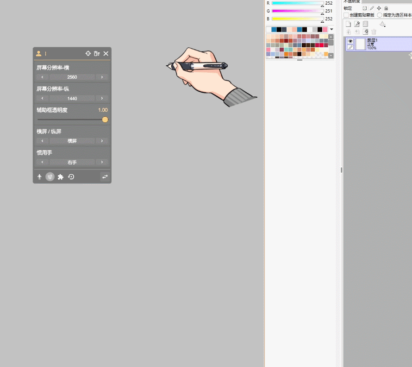Screen dimensions: 412x367
Task: Select the first blue swatch in history row
Action: point(274,30)
